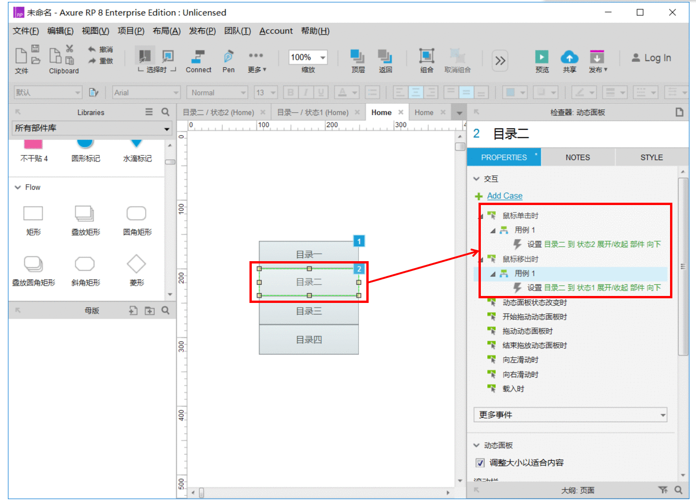Toggle align text right button
The height and width of the screenshot is (501, 696).
click(x=430, y=92)
